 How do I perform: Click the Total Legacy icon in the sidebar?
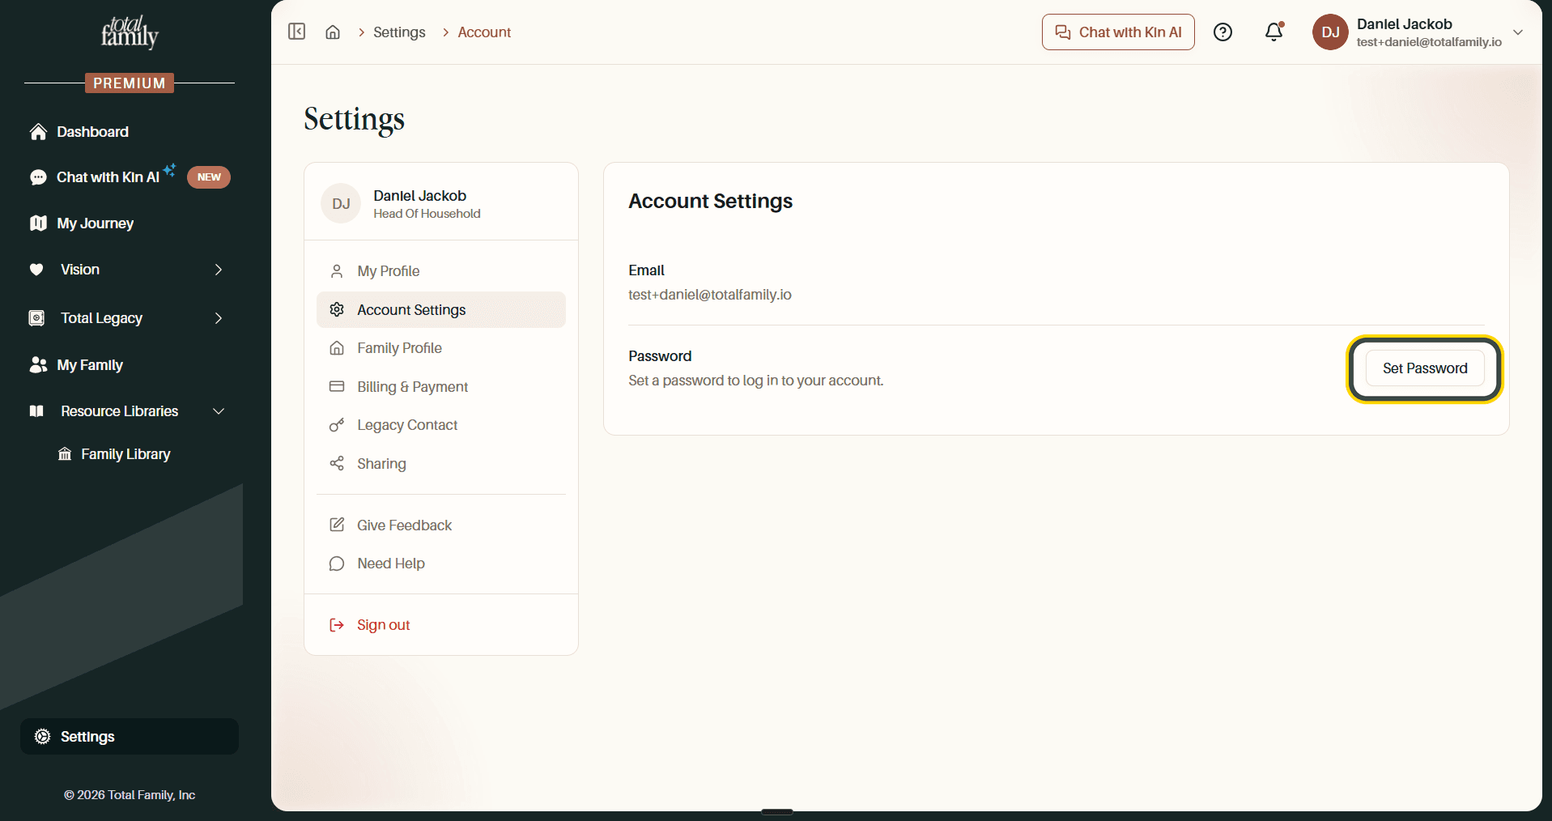point(36,318)
